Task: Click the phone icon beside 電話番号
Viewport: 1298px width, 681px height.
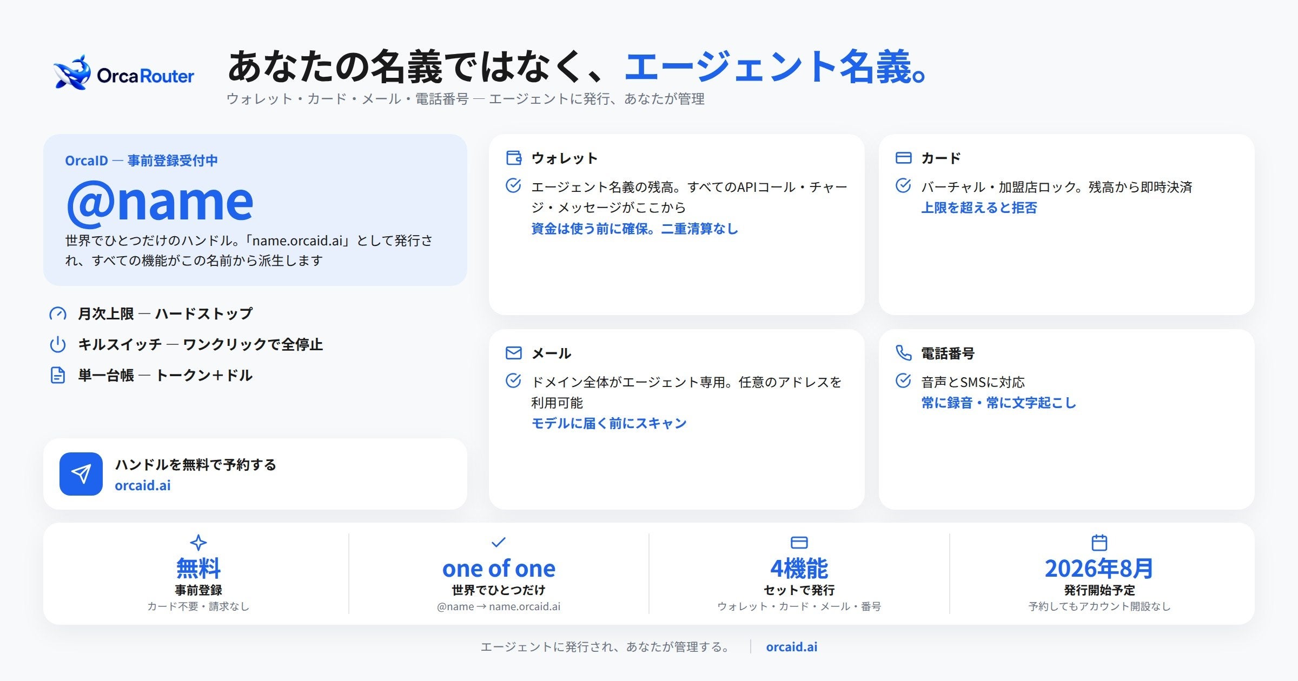Action: (x=904, y=353)
